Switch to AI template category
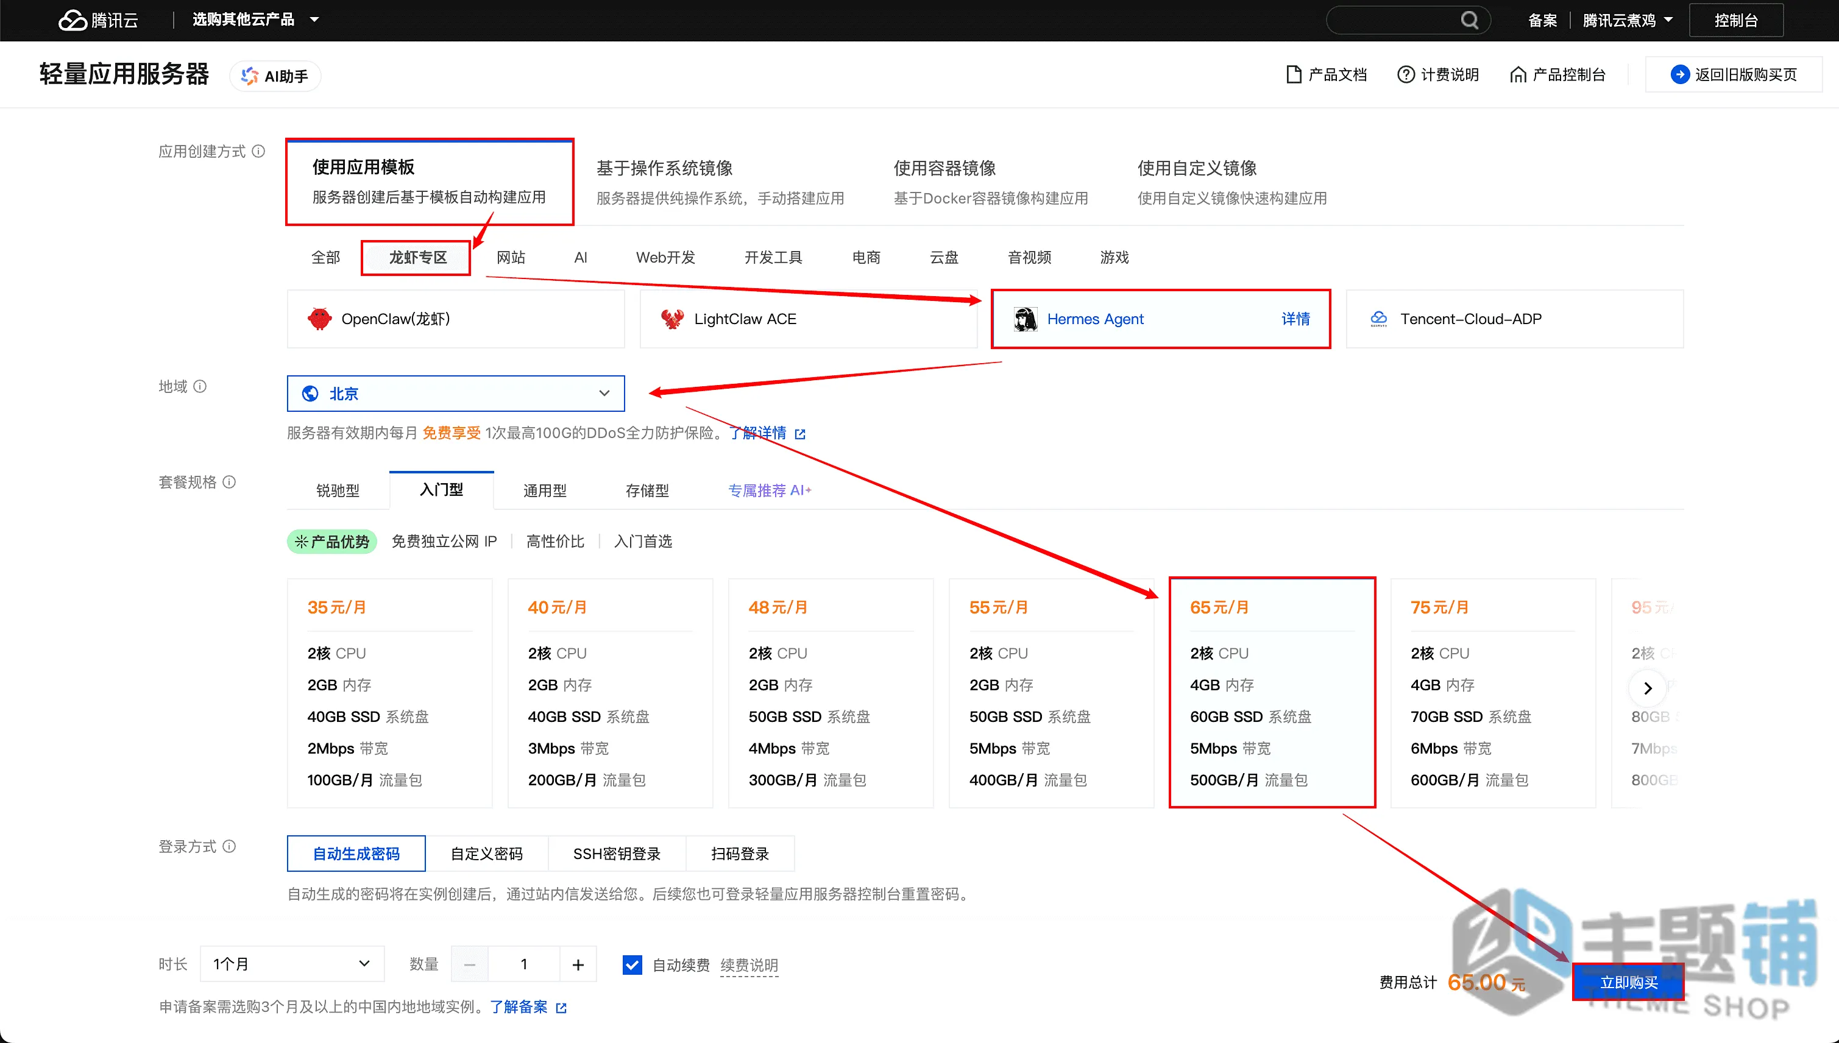This screenshot has width=1839, height=1043. coord(580,257)
